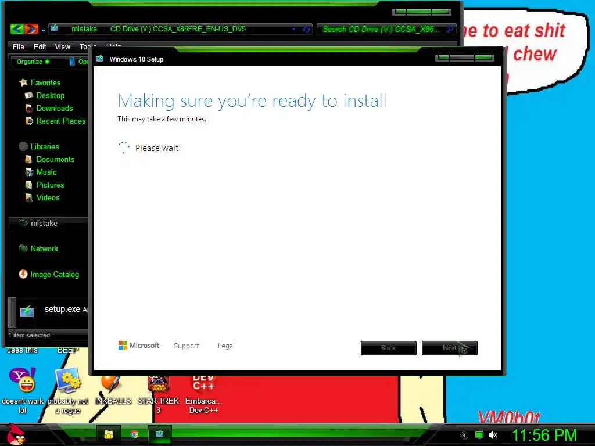The height and width of the screenshot is (446, 595).
Task: Click setup.exe icon in details pane
Action: pyautogui.click(x=27, y=311)
